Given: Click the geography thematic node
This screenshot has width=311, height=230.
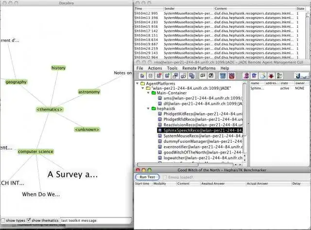Looking at the screenshot, I should click(x=16, y=82).
